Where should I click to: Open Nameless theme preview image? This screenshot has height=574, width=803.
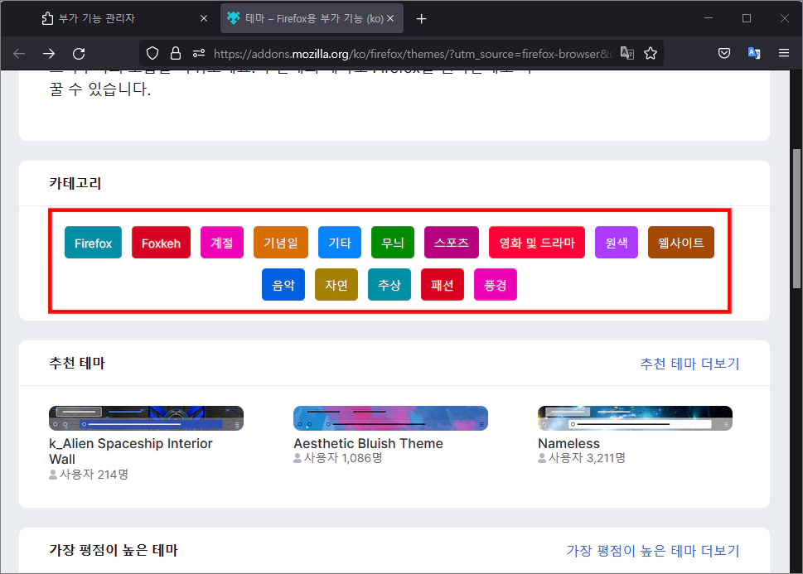[635, 418]
